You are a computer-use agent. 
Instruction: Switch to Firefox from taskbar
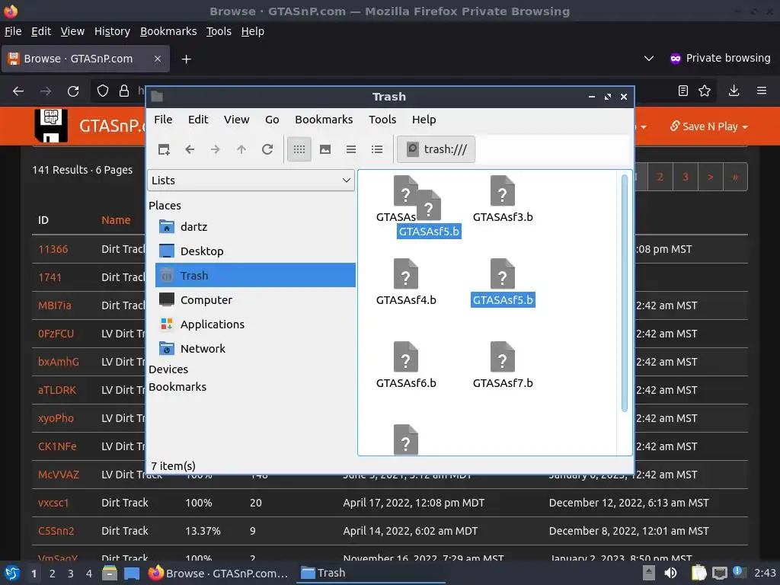(x=219, y=574)
